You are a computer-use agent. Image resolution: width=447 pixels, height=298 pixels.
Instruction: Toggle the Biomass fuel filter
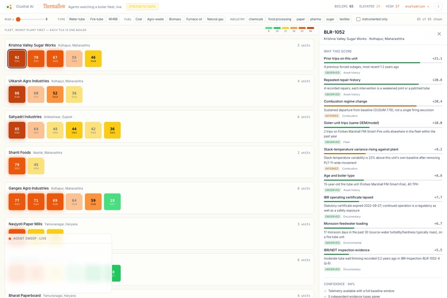pyautogui.click(x=175, y=19)
